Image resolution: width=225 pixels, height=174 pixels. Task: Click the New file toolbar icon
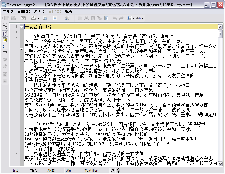click(x=6, y=18)
